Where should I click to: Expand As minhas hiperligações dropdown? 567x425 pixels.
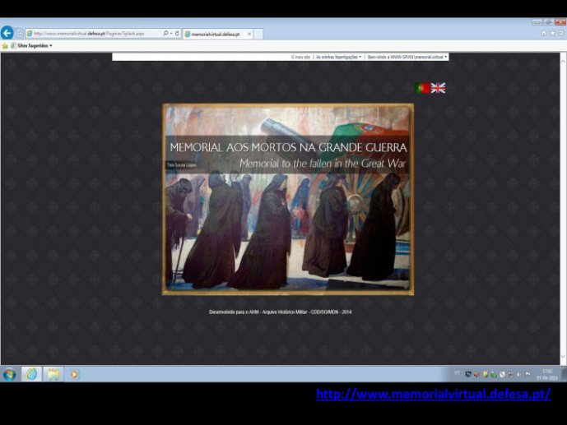tap(338, 57)
